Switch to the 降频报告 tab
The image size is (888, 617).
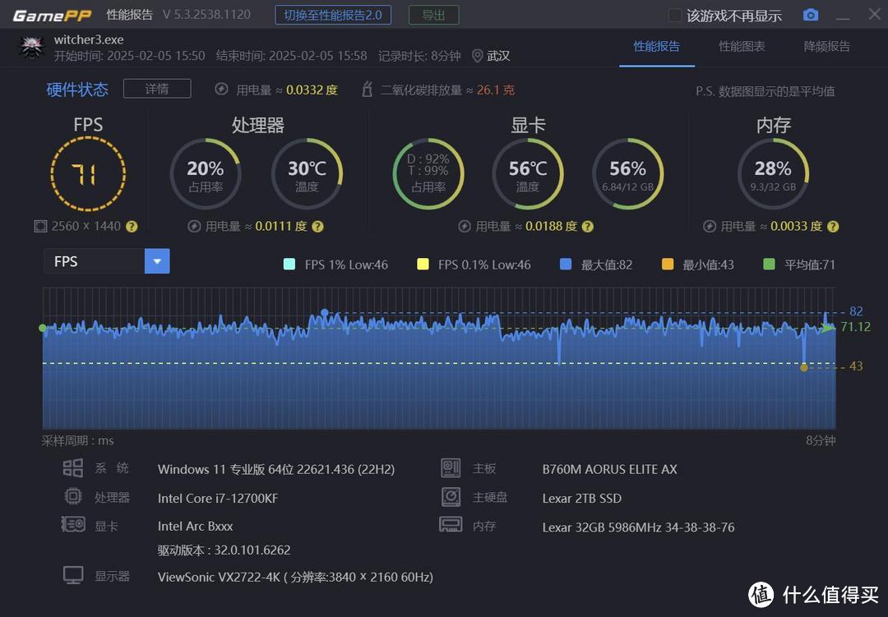click(x=827, y=46)
